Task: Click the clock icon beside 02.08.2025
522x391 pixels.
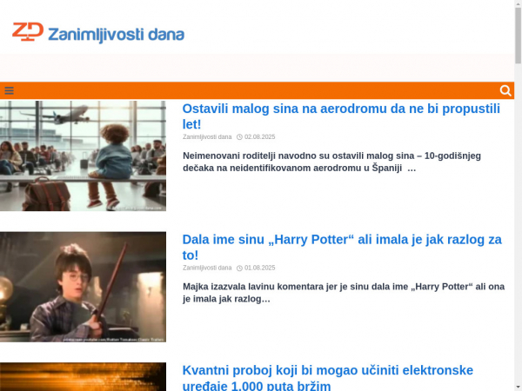Action: tap(239, 137)
